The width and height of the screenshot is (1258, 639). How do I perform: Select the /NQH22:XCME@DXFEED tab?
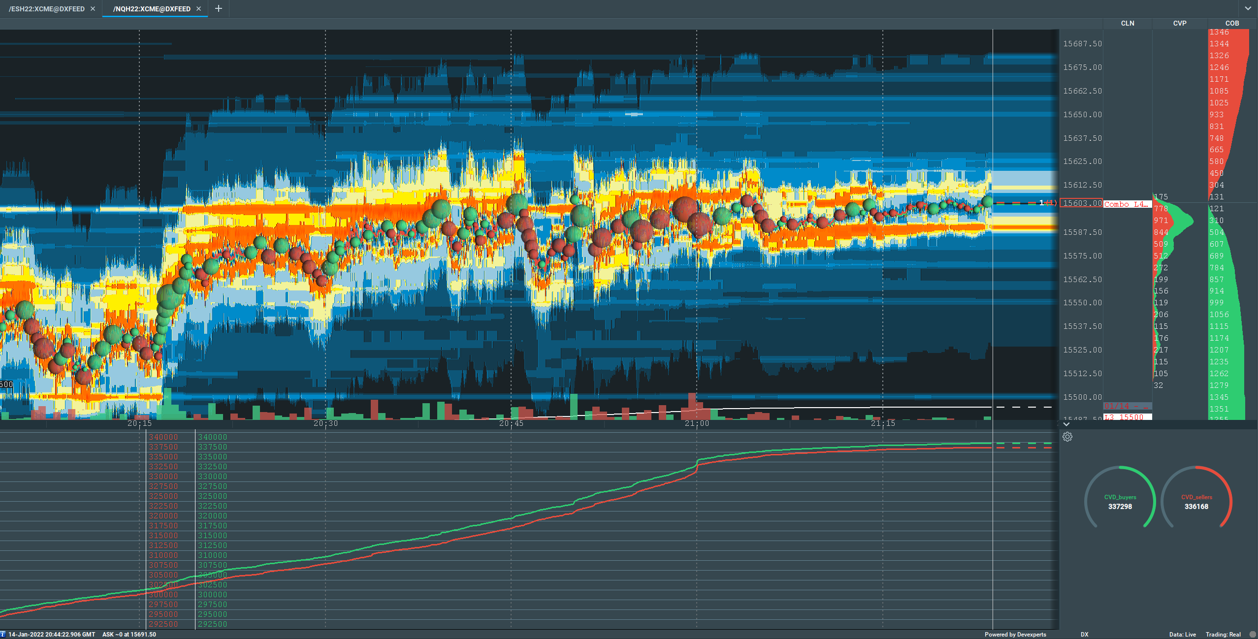[x=152, y=9]
